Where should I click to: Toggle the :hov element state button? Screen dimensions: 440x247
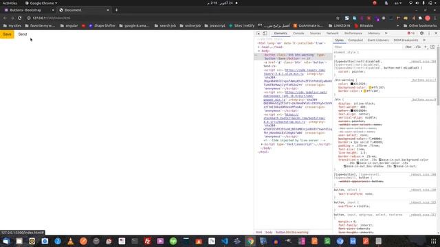pos(408,47)
